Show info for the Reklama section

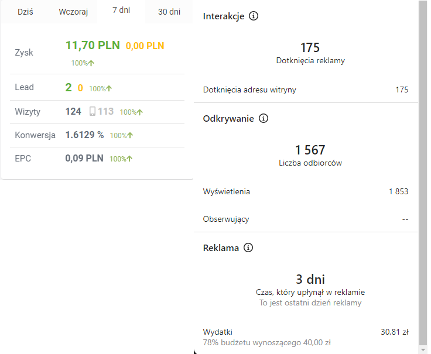(248, 248)
